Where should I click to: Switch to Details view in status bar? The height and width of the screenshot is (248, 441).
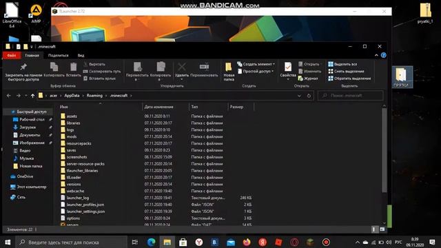[373, 229]
